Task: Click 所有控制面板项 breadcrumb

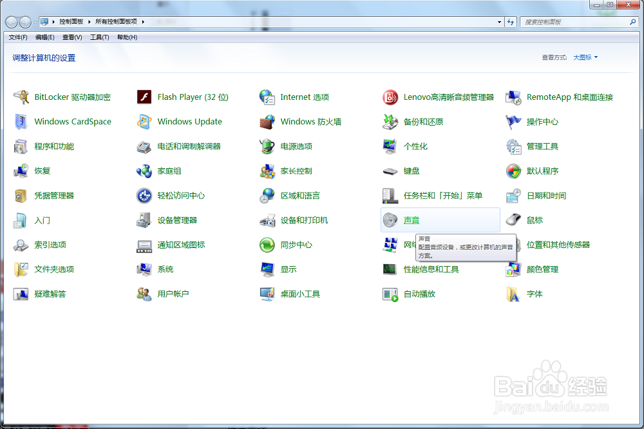Action: [x=116, y=22]
